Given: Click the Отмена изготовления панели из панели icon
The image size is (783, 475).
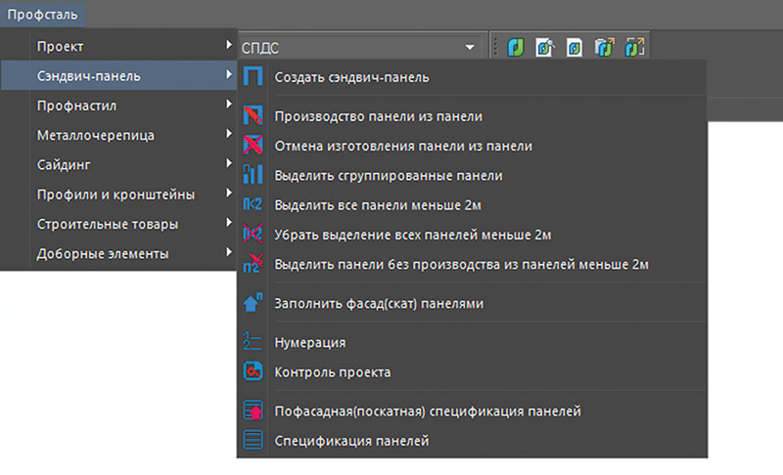Looking at the screenshot, I should point(253,146).
